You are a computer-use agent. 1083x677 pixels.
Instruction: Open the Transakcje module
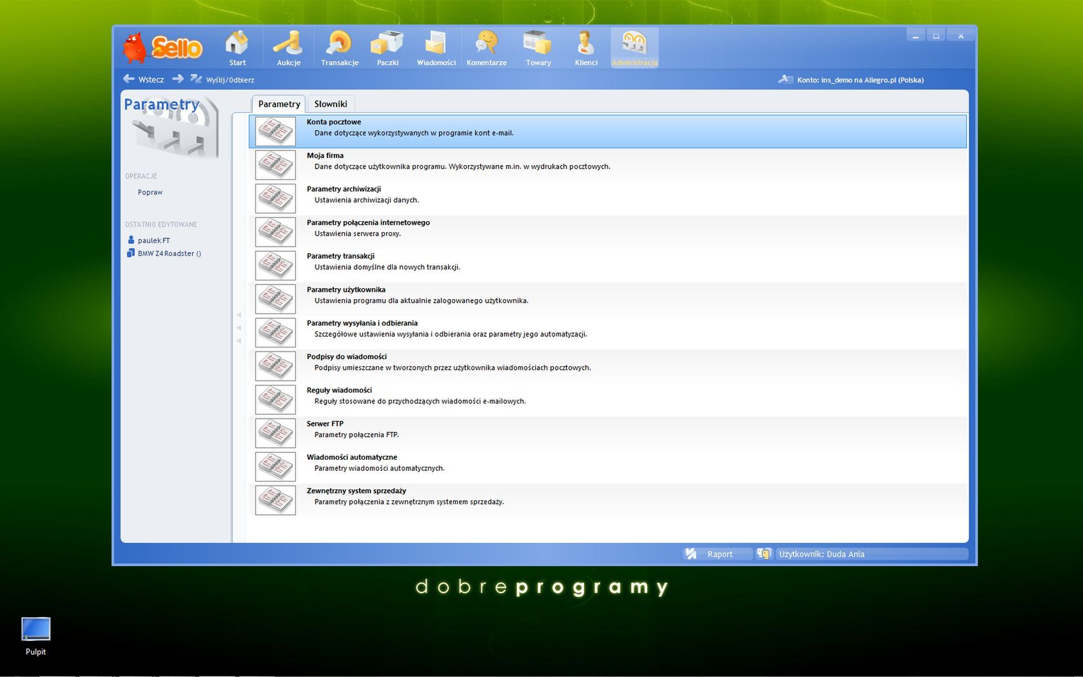coord(340,48)
